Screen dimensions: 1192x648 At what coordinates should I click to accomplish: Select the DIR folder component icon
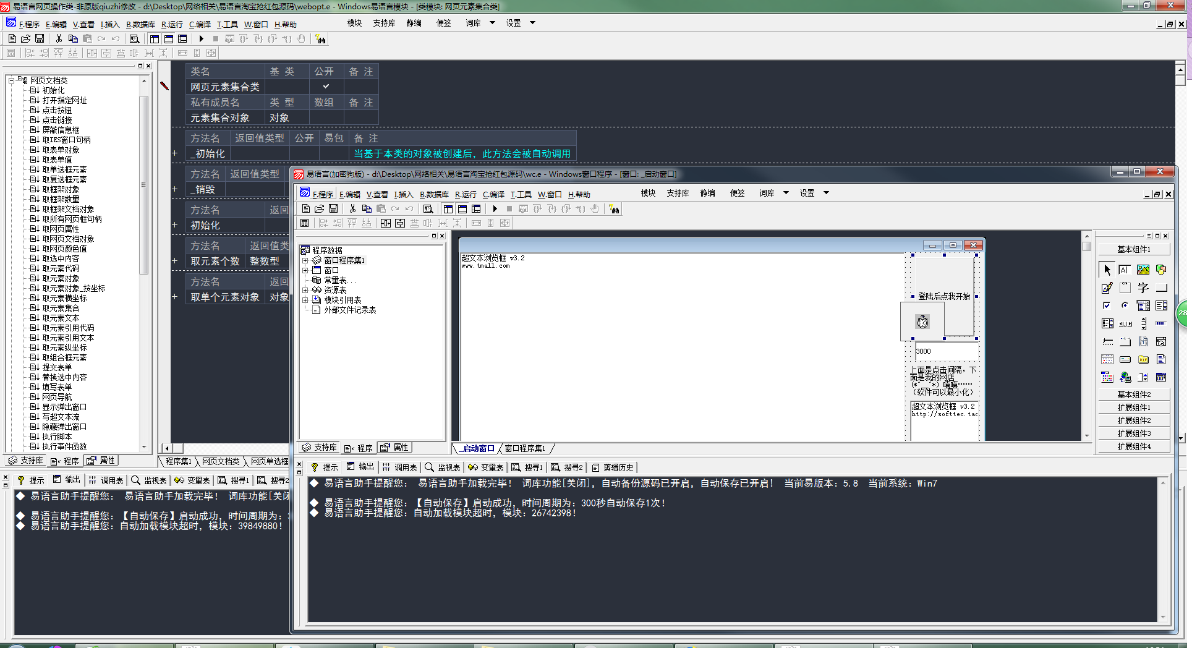coord(1143,359)
